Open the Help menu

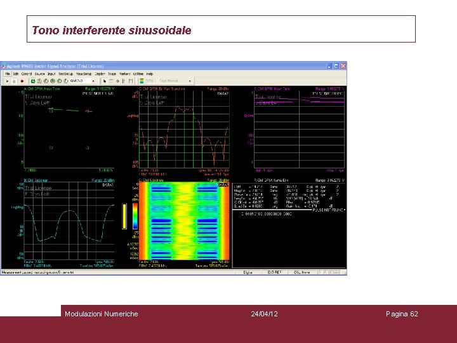(150, 74)
